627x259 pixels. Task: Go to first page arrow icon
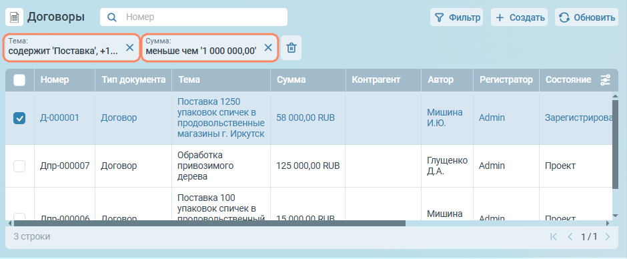[554, 236]
